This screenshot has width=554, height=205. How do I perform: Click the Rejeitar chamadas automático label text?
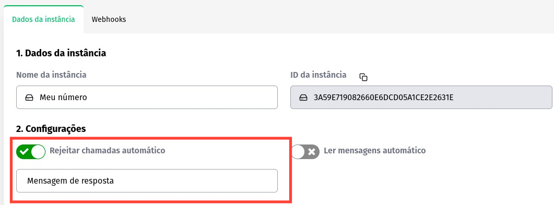click(x=108, y=151)
